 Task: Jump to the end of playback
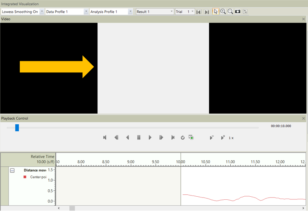[173, 137]
